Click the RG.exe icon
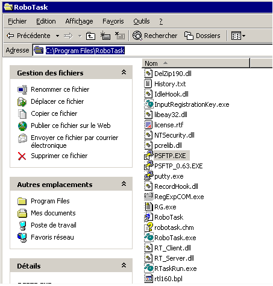The image size is (273, 286). (149, 206)
